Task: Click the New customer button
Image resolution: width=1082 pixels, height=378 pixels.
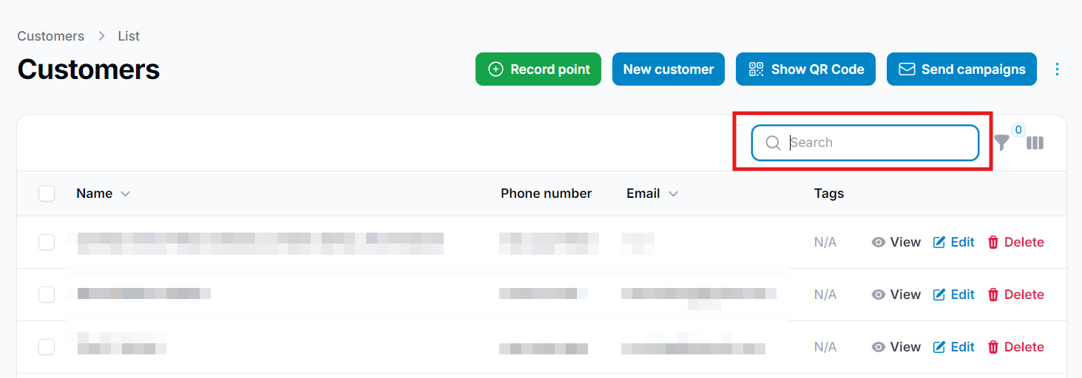Action: pyautogui.click(x=669, y=69)
